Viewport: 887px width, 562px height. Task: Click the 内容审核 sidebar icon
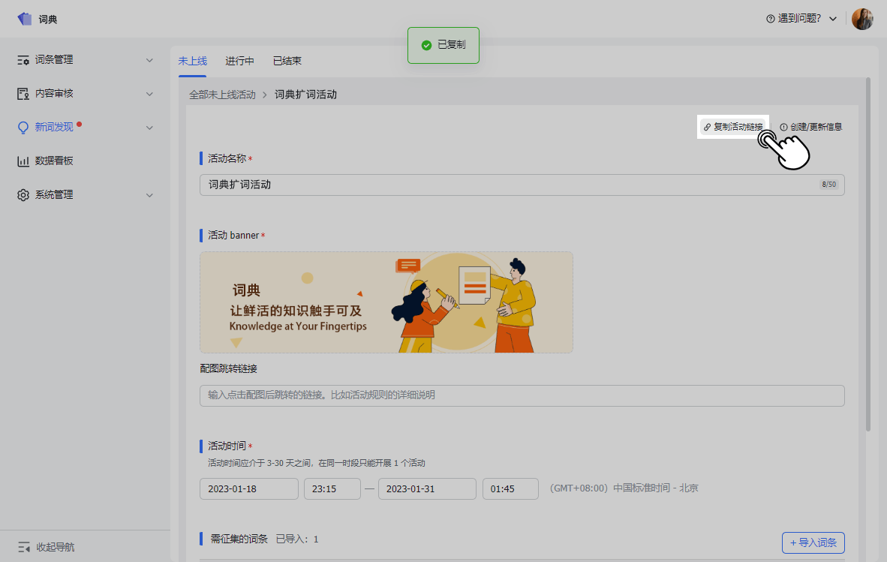23,94
